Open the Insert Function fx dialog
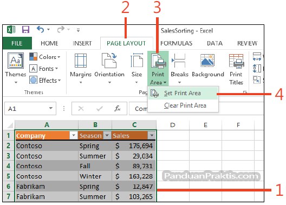This screenshot has width=286, height=205. click(x=118, y=109)
